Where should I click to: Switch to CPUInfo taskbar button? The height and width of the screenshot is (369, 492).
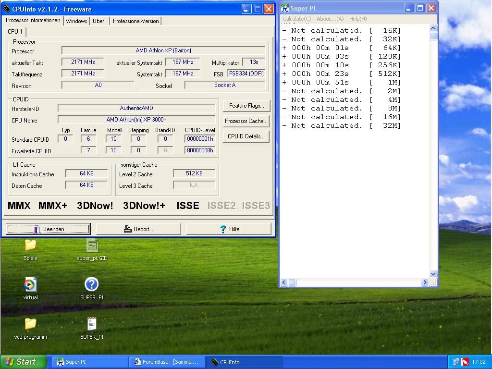244,362
